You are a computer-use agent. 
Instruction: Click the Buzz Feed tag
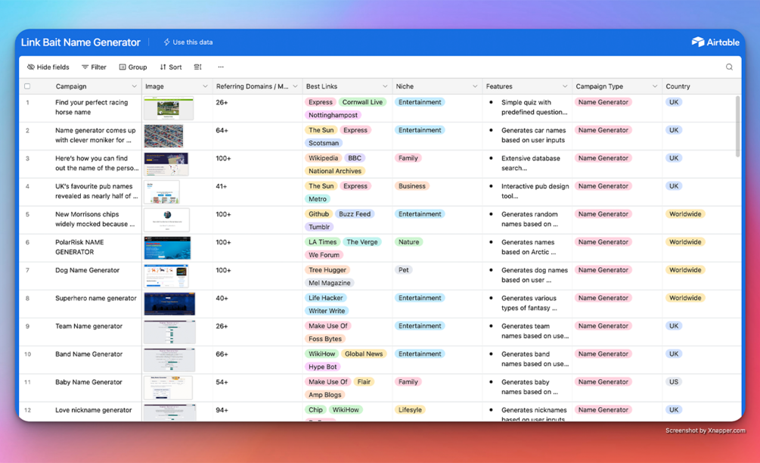click(x=355, y=214)
